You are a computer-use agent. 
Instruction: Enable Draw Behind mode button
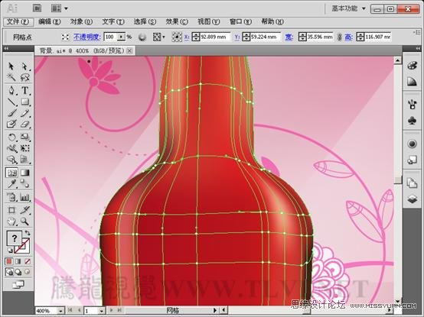(x=18, y=272)
